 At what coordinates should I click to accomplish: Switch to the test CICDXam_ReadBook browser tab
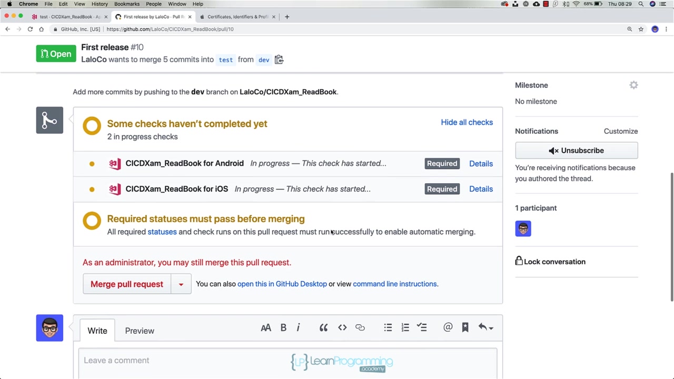(x=69, y=17)
